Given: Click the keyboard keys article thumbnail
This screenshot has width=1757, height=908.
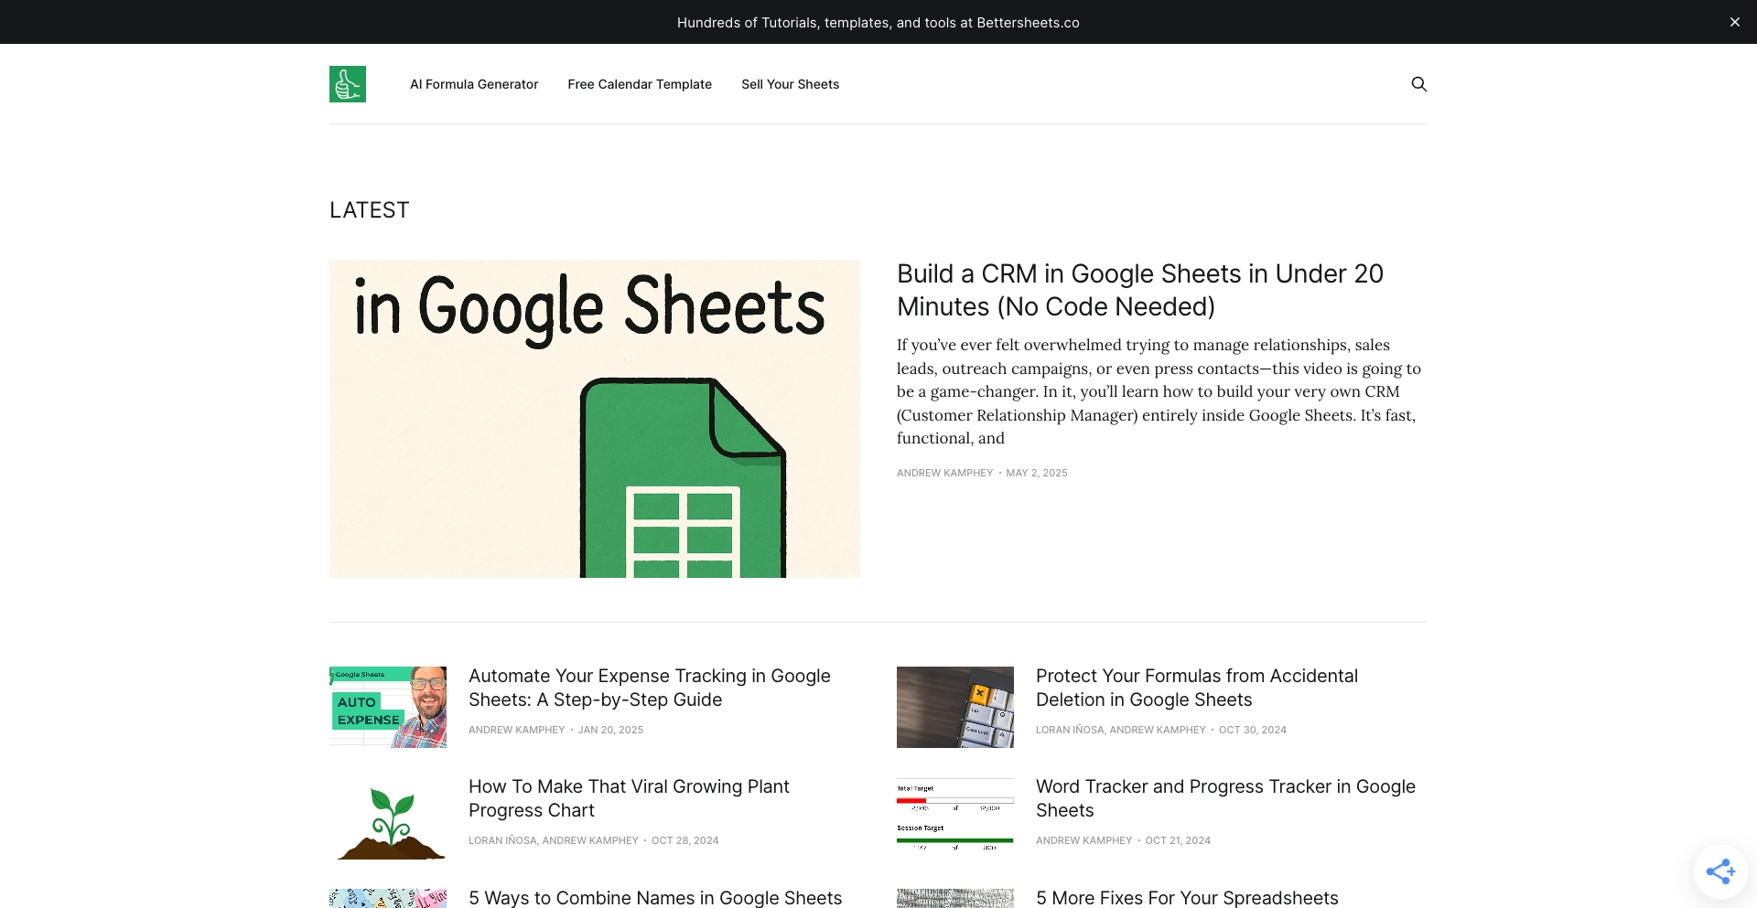Looking at the screenshot, I should click(954, 707).
